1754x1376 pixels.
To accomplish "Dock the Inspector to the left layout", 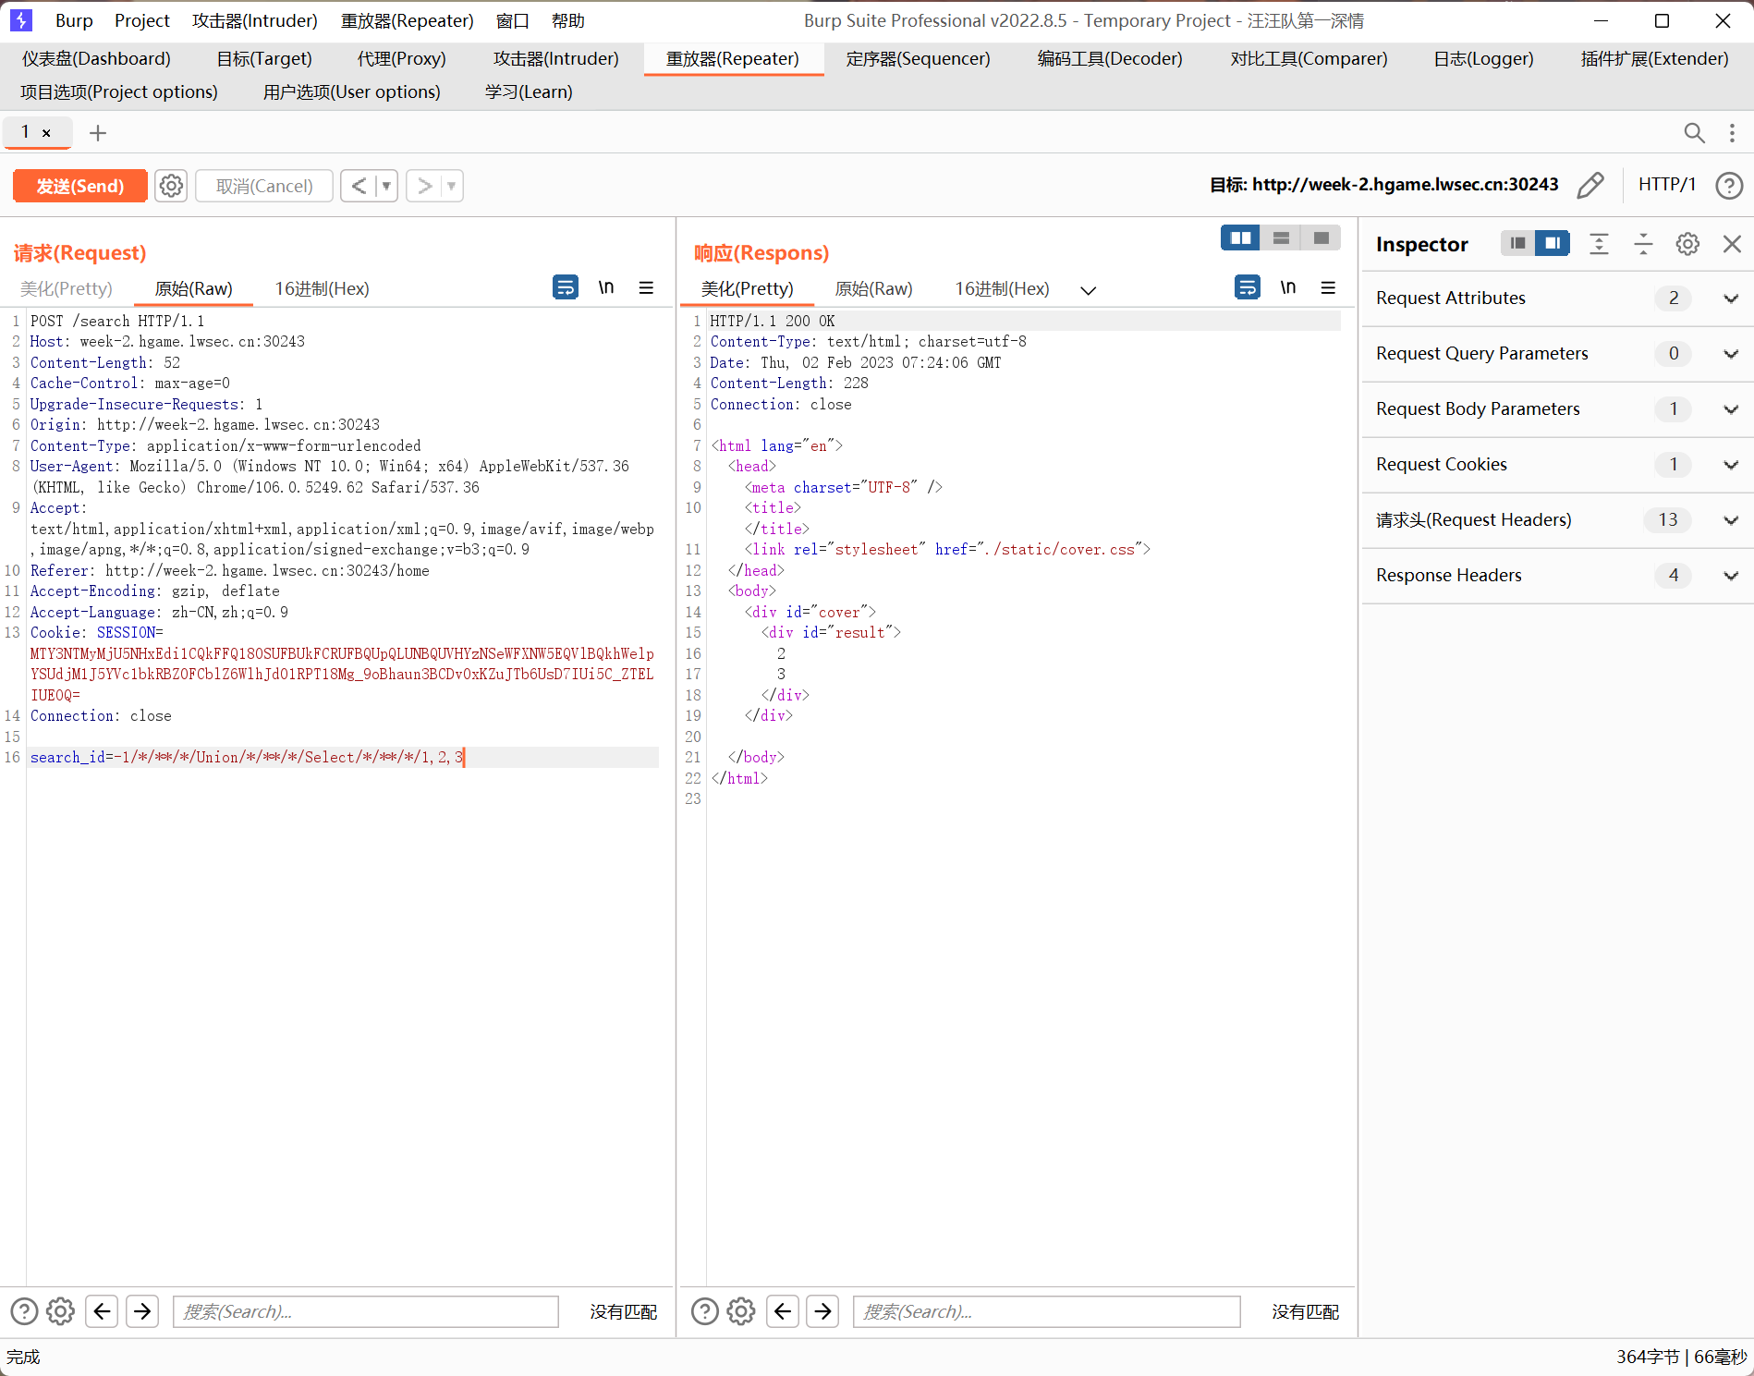I will pos(1517,243).
